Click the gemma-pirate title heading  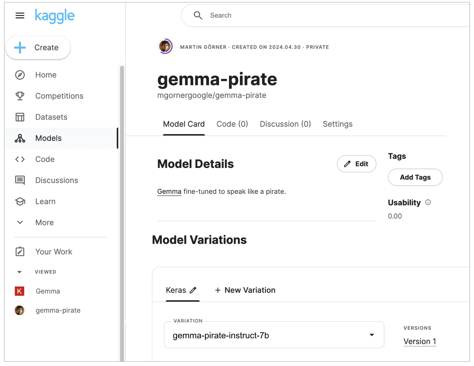pos(217,79)
